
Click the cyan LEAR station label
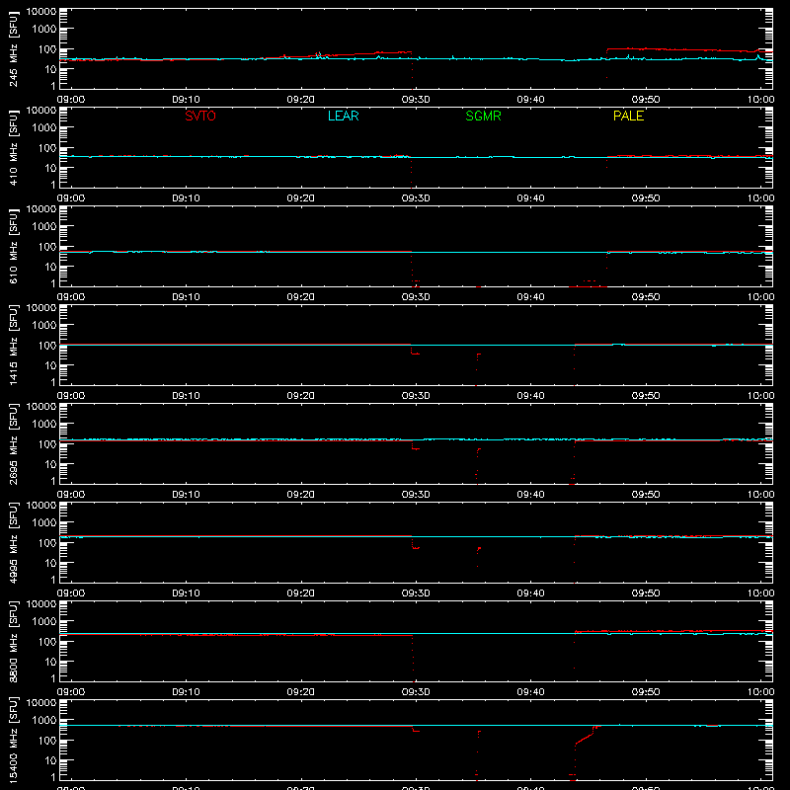(x=343, y=116)
